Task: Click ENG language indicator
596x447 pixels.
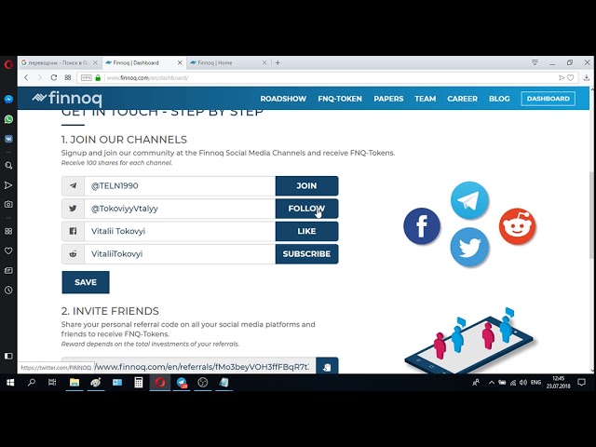Action: (536, 383)
